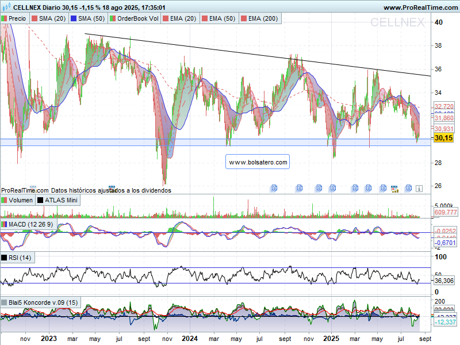Click the candlestick icon beside the CELLNEX title

6,7
